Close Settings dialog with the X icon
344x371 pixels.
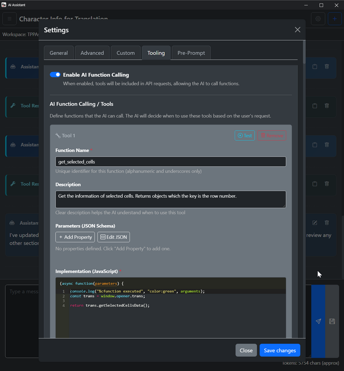coord(297,30)
